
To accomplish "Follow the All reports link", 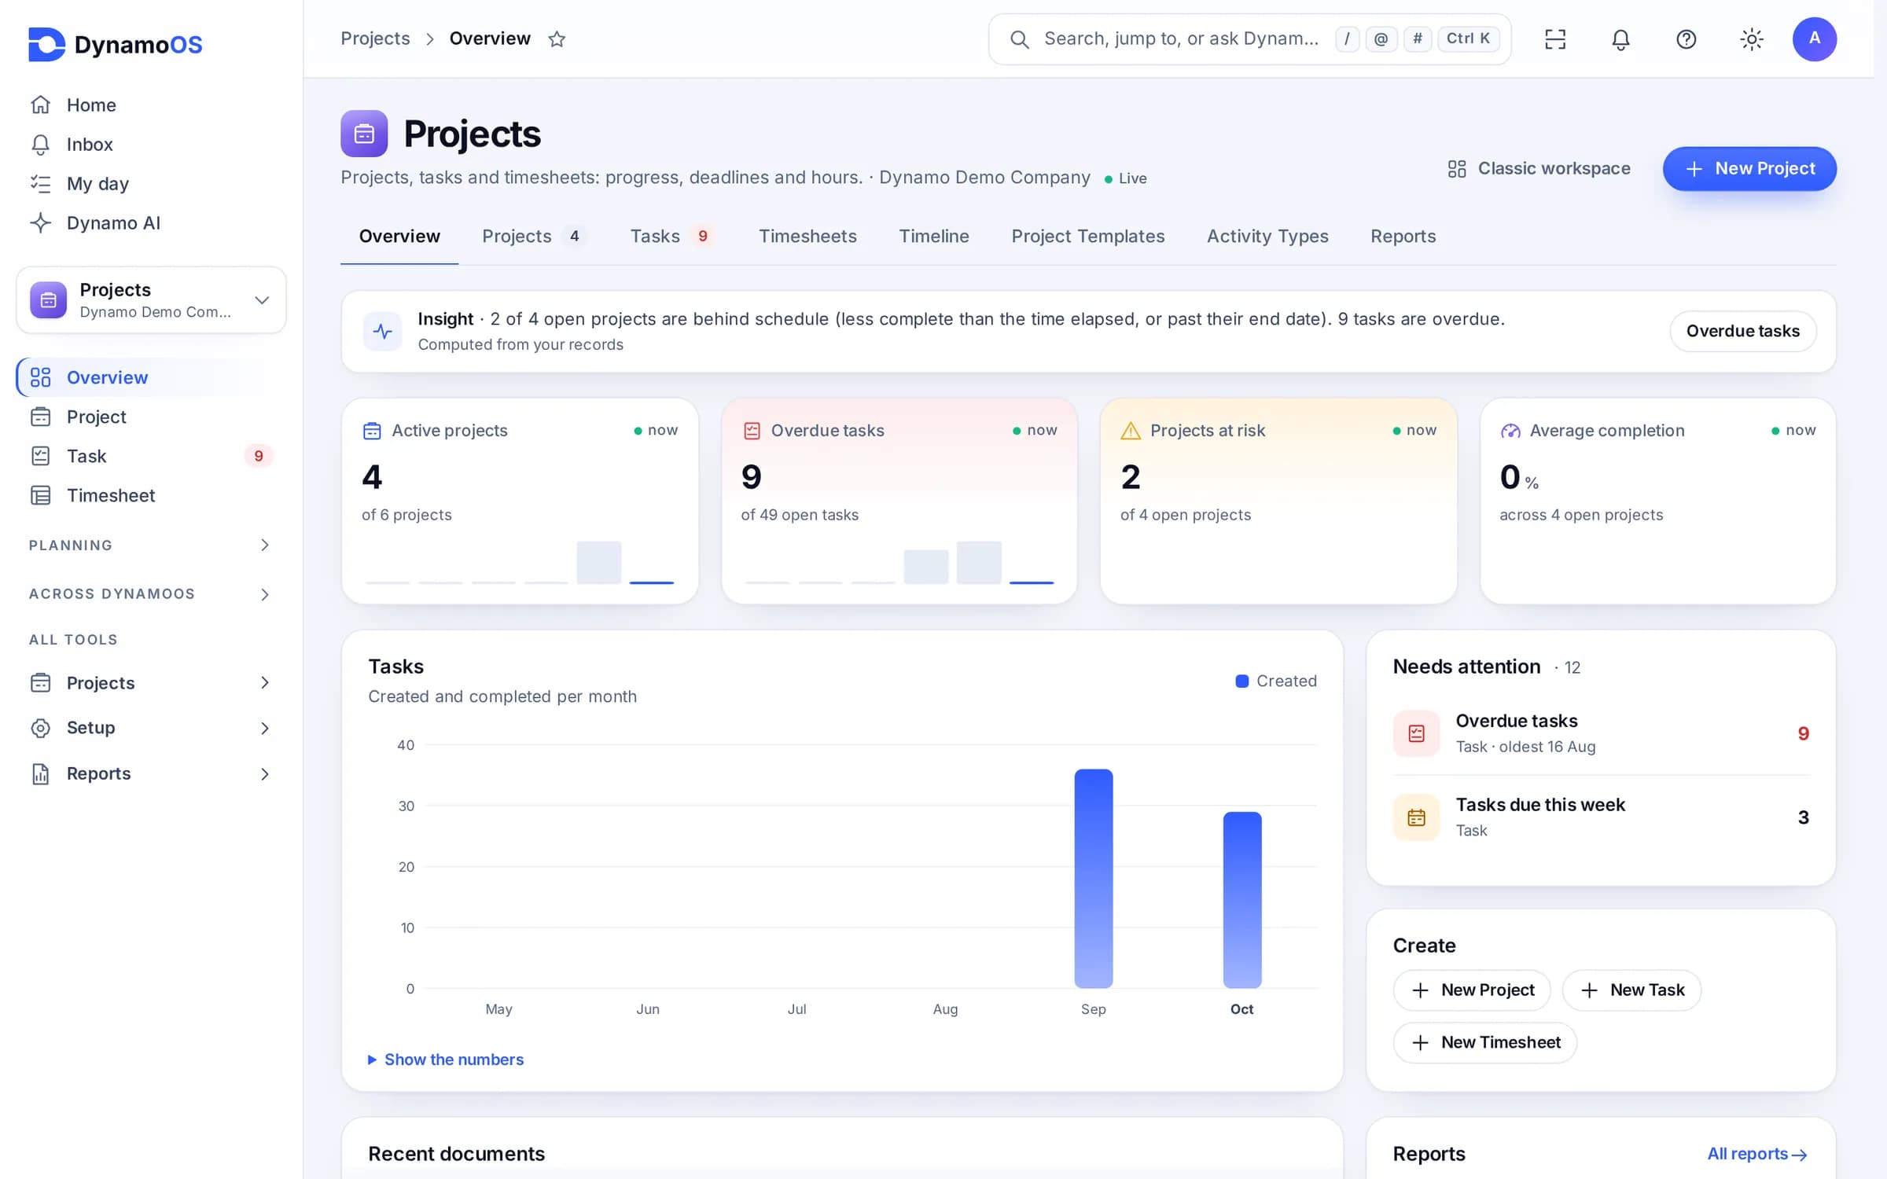I will tap(1757, 1154).
